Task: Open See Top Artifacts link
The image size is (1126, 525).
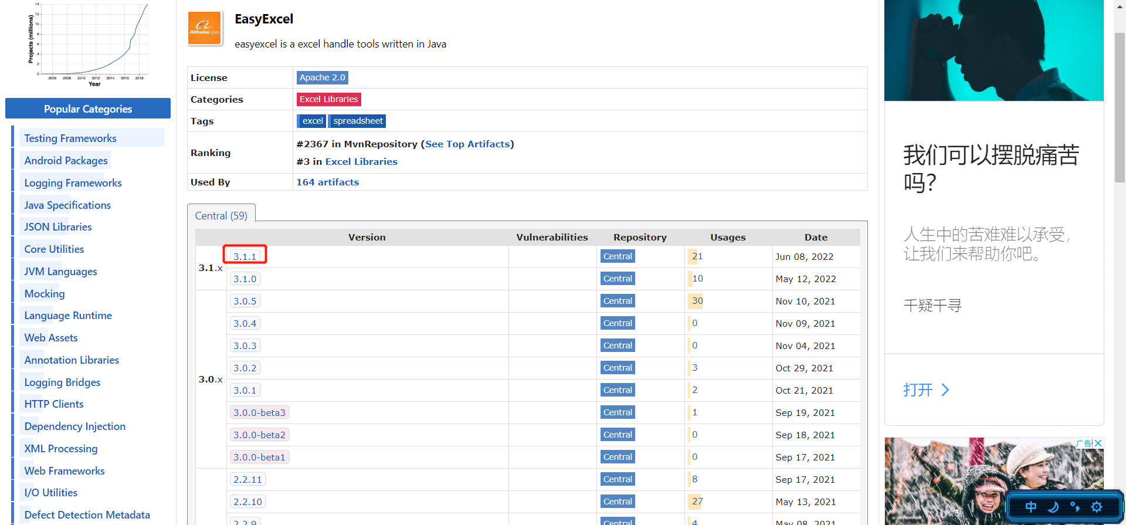Action: 467,144
